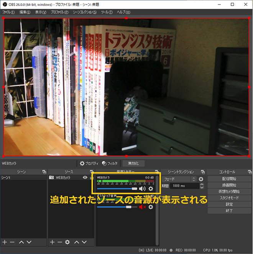
Task: Click the LIVE broadcast status icon
Action: (141, 250)
